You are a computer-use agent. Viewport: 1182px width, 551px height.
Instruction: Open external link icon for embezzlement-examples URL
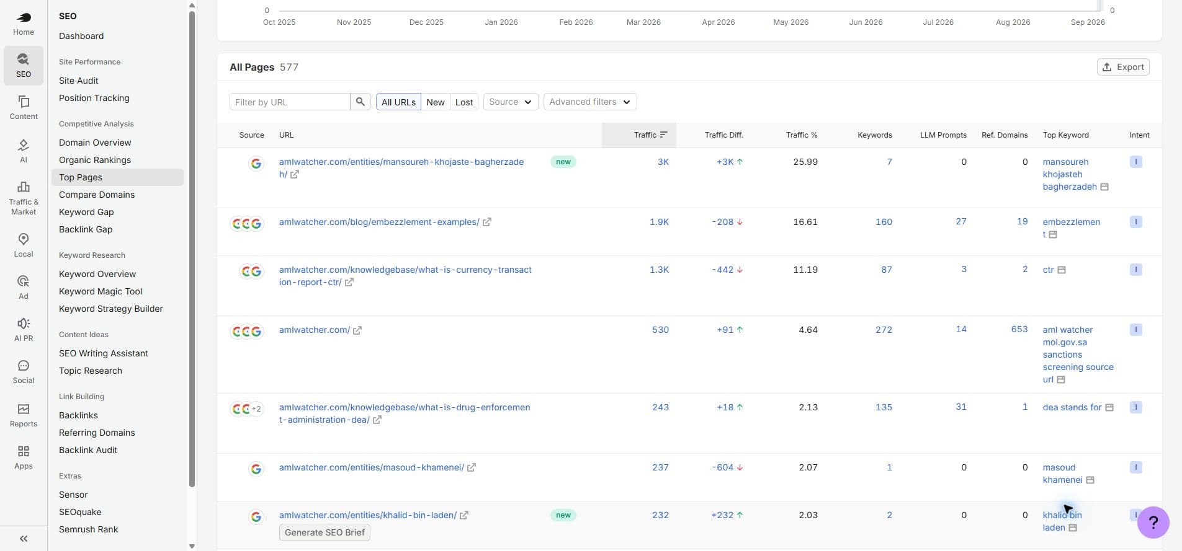coord(487,222)
